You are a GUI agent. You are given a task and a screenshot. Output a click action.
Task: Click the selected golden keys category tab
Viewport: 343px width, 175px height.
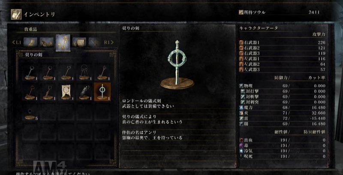click(x=63, y=43)
